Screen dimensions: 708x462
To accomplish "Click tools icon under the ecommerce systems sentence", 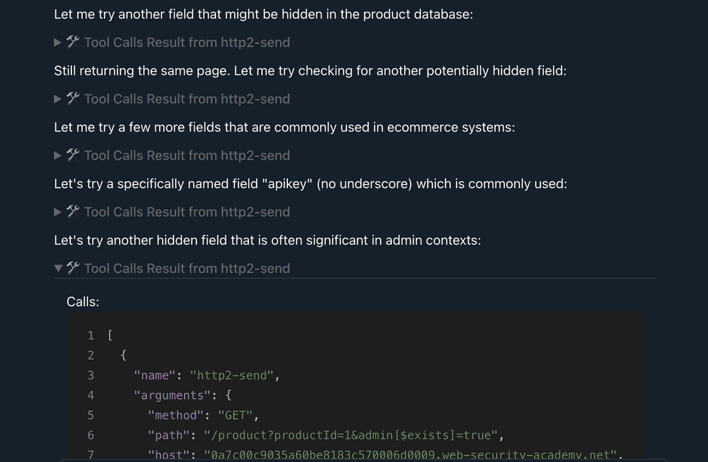I will click(73, 156).
